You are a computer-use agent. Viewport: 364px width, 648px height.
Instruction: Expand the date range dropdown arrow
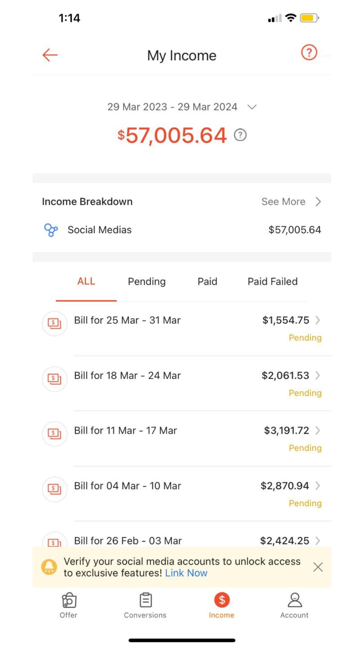[x=252, y=107]
